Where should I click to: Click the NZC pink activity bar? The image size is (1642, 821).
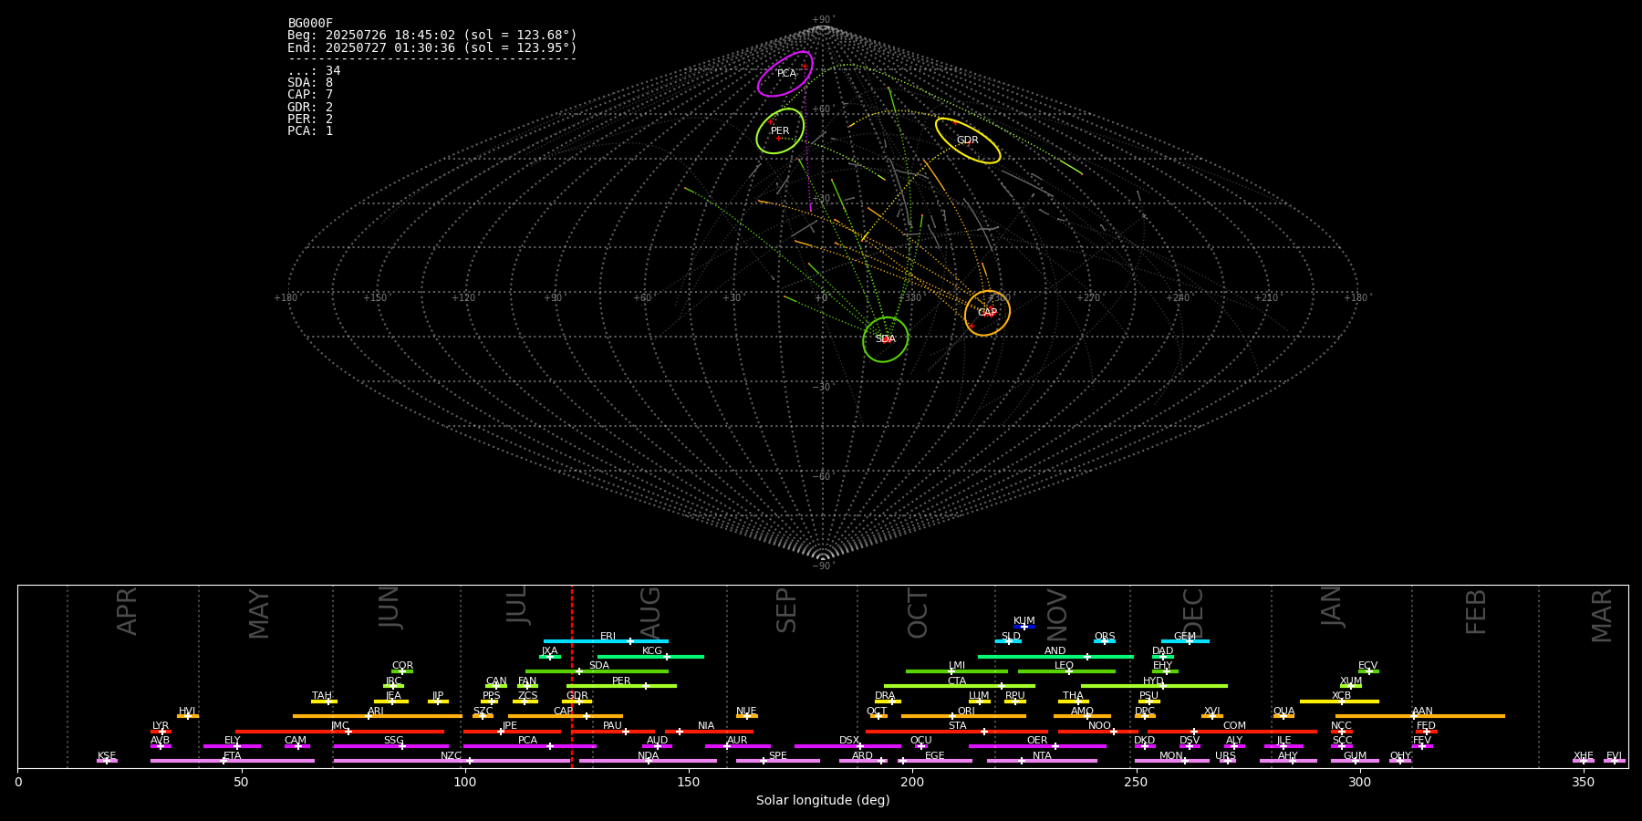point(452,761)
